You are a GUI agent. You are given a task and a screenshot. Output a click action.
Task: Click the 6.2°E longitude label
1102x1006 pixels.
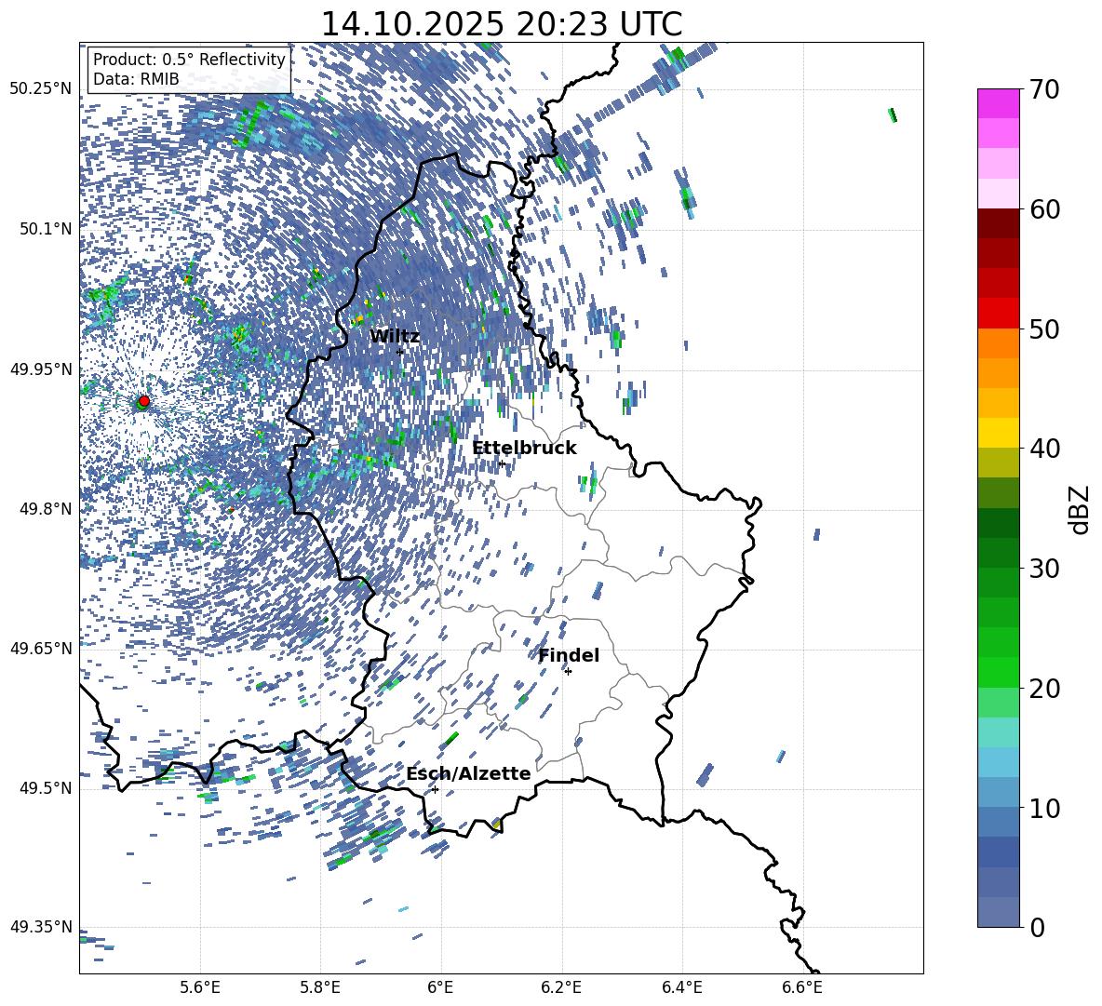[x=562, y=987]
